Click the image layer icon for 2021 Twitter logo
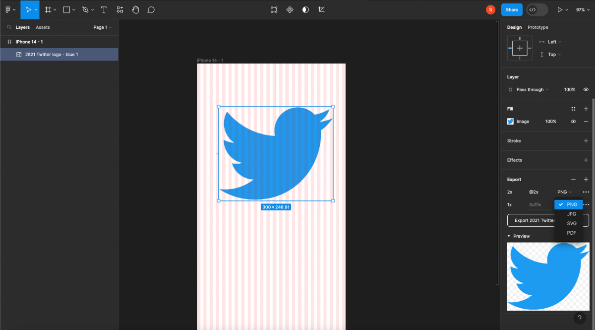The height and width of the screenshot is (330, 595). tap(19, 55)
